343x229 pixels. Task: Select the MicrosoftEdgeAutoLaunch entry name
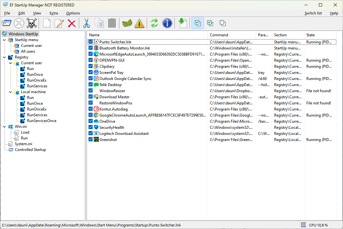152,54
